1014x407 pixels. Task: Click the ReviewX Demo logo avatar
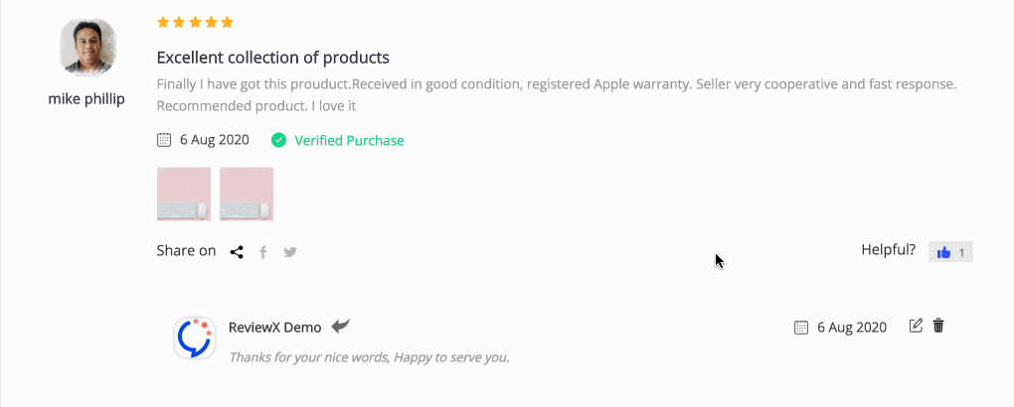pos(194,338)
